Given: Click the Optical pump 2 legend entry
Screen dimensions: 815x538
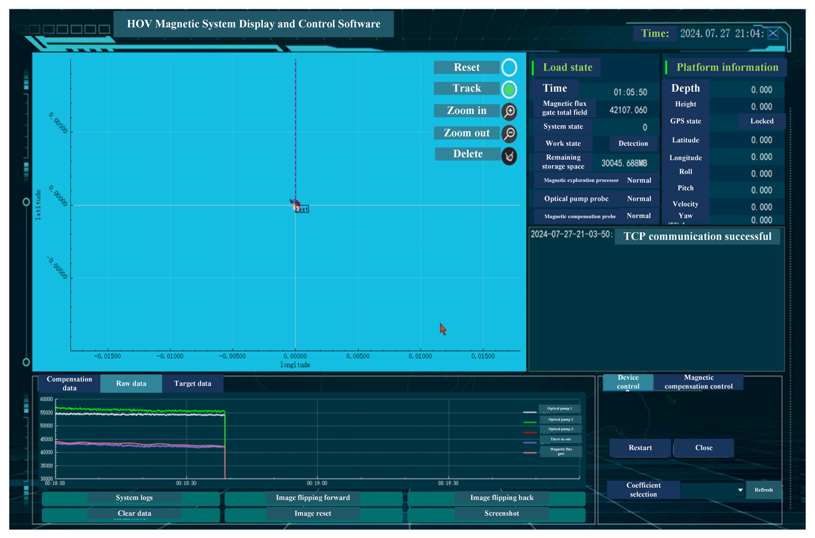Looking at the screenshot, I should pyautogui.click(x=560, y=419).
